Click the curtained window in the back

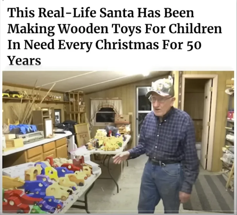point(106,112)
